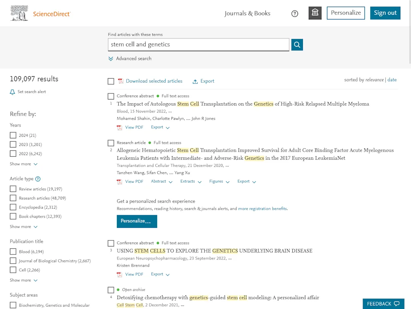Screen dimensions: 411x309
Task: Sort search results by date
Action: tap(392, 80)
